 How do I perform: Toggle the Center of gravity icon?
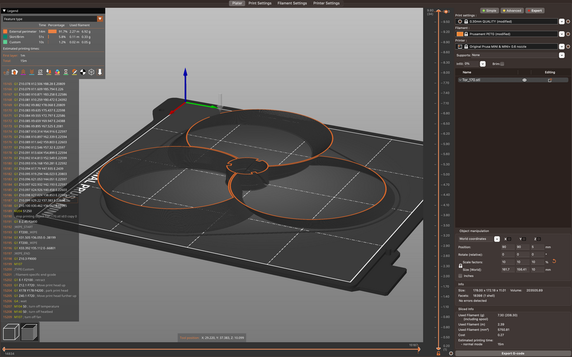point(83,72)
